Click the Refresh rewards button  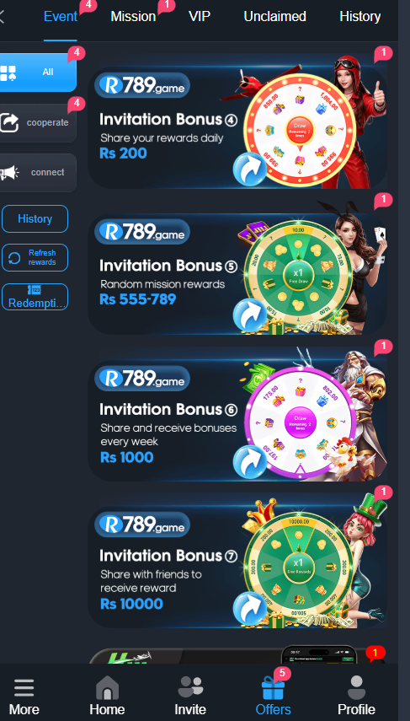[35, 257]
